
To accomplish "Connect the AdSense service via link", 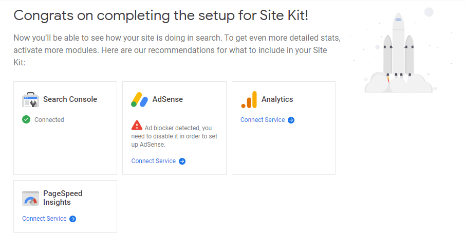I will [x=153, y=161].
